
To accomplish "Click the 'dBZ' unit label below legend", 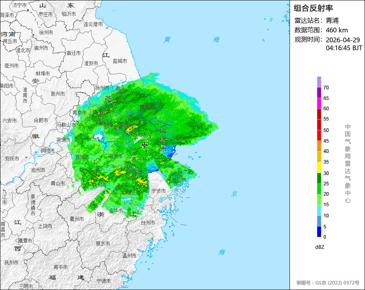I will point(320,247).
